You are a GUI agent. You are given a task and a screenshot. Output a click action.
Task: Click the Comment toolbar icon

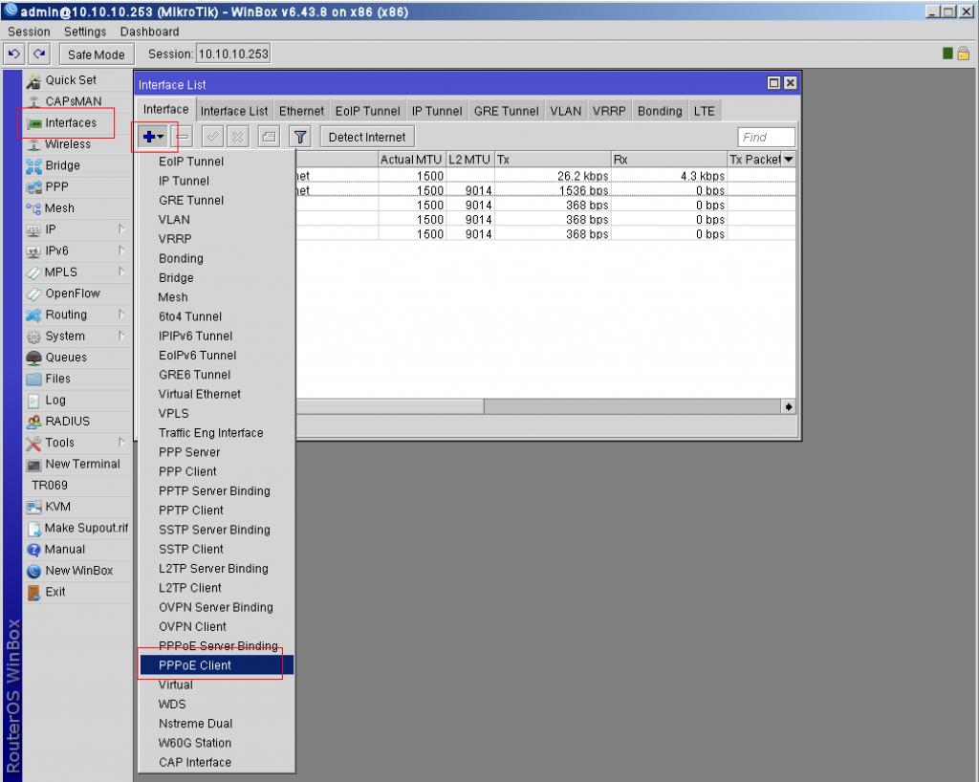point(269,137)
